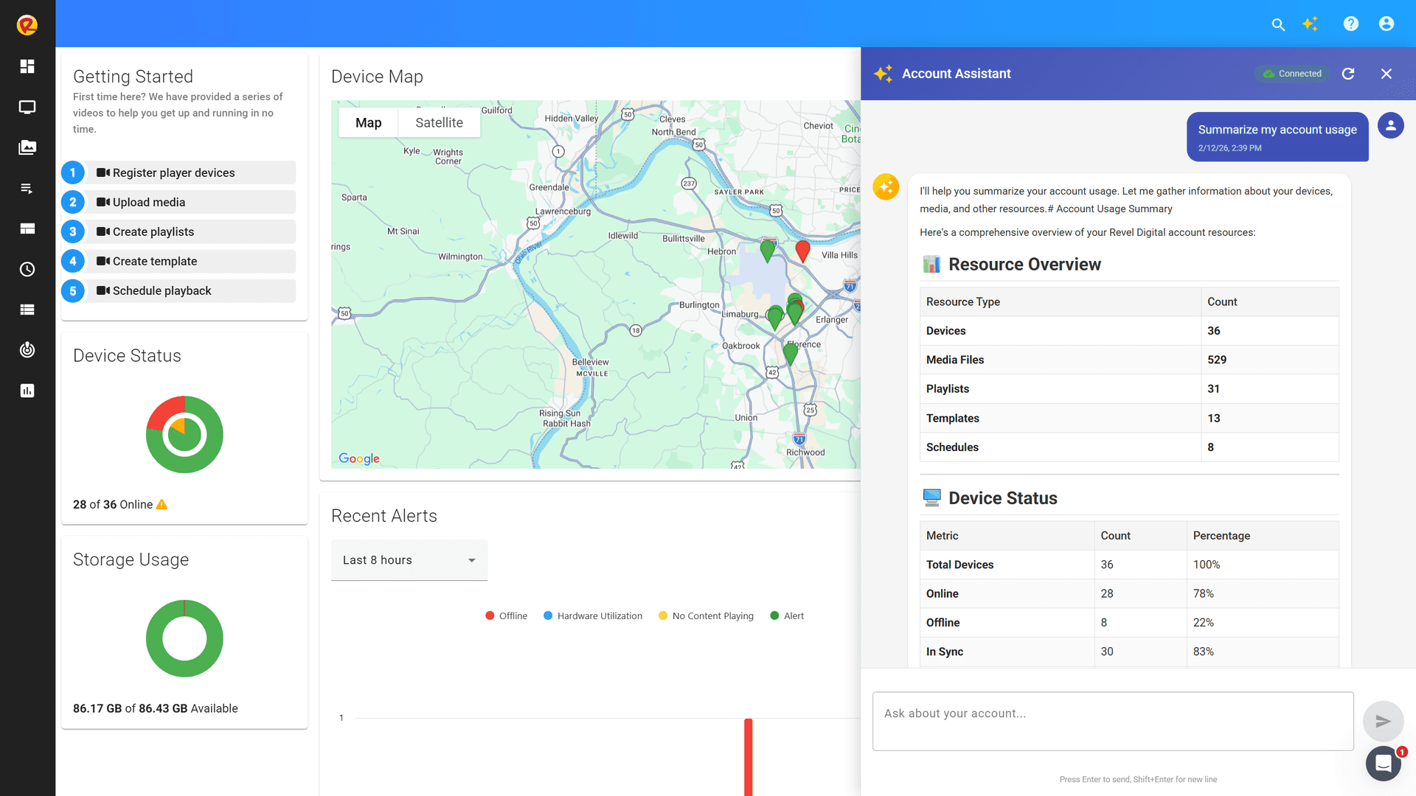Expand the Last 8 hours dropdown
The image size is (1416, 796).
409,560
